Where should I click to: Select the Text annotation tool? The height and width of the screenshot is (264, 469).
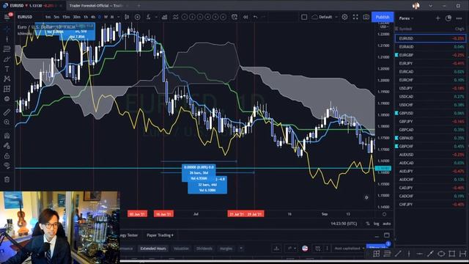[7, 69]
